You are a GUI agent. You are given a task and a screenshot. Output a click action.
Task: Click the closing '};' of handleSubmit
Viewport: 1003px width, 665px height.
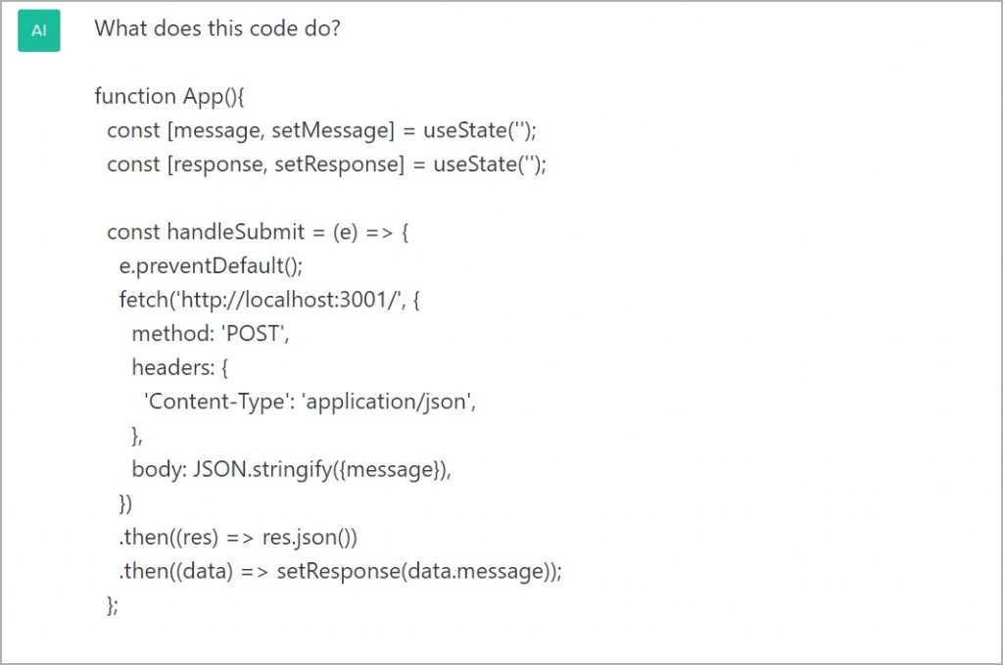113,605
